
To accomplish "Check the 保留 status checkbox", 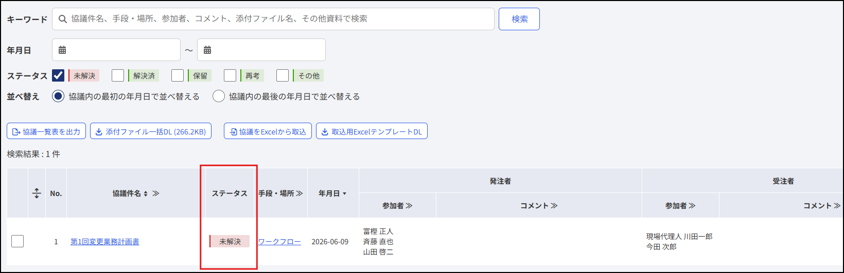I will 178,75.
